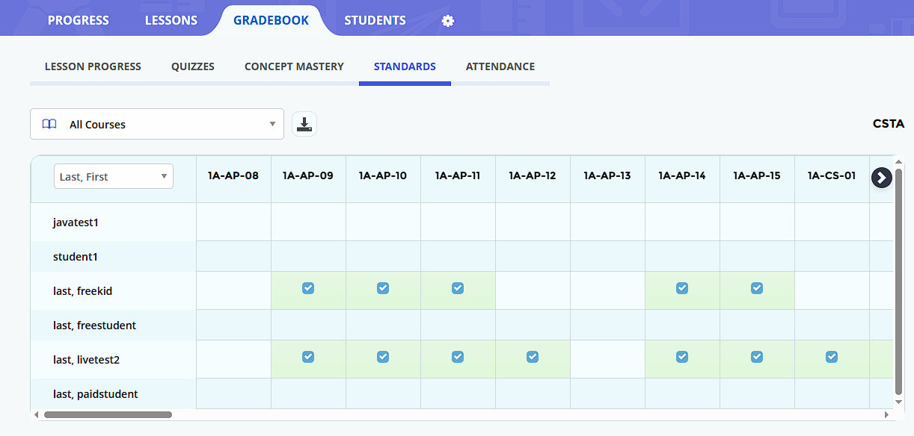Open the All Courses dropdown
This screenshot has width=914, height=436.
157,124
